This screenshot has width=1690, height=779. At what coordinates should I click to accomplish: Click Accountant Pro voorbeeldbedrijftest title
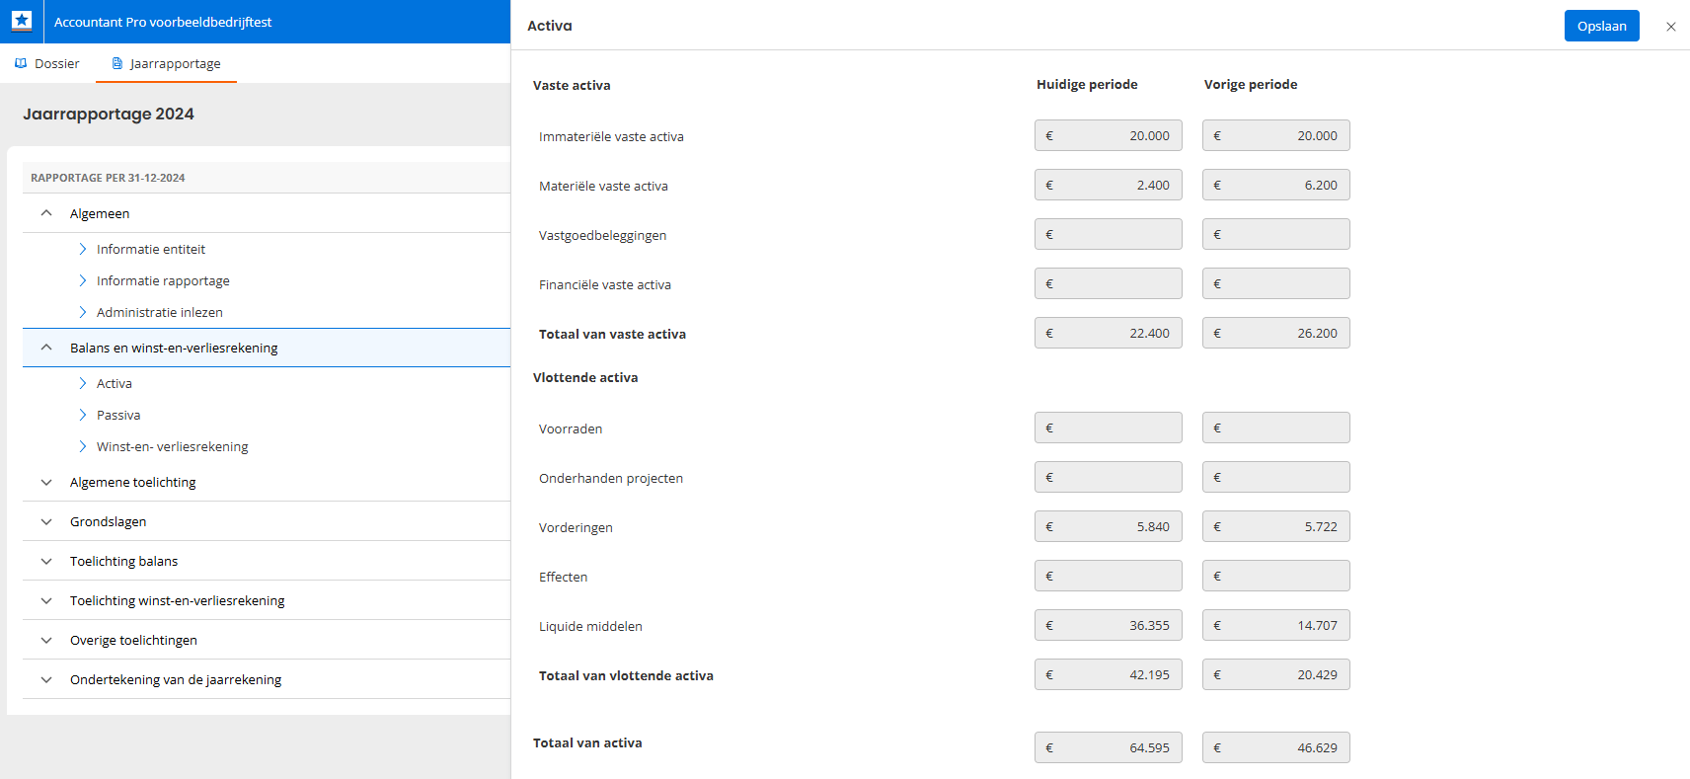[x=163, y=22]
